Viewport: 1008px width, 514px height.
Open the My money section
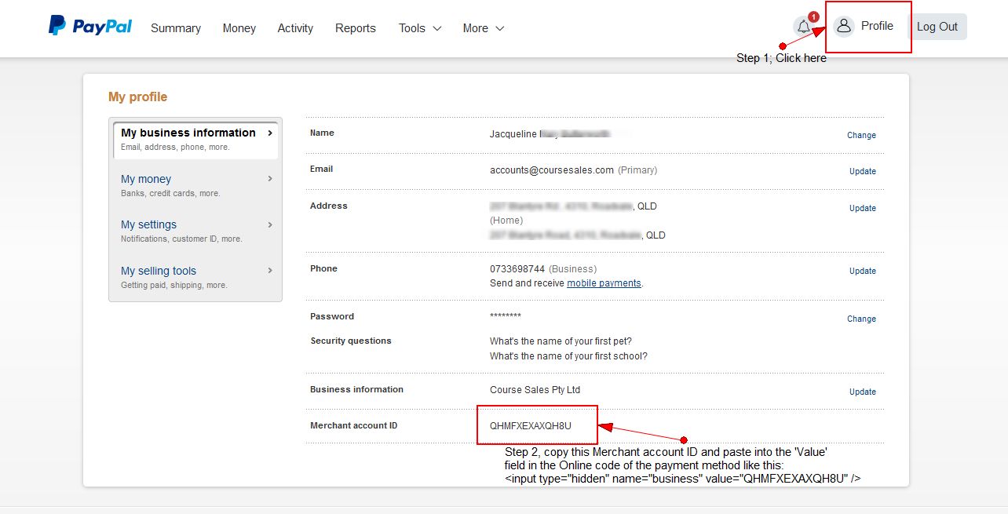pos(195,185)
